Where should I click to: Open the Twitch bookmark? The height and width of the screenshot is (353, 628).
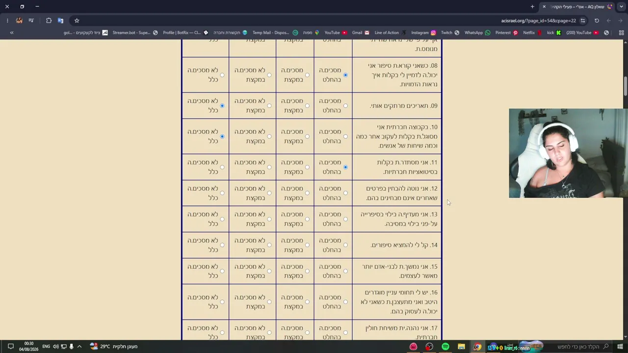[x=450, y=33]
